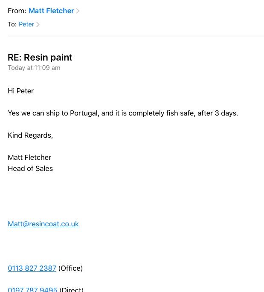The image size is (264, 292).
Task: Call the office number 0113 827 2387
Action: click(32, 268)
